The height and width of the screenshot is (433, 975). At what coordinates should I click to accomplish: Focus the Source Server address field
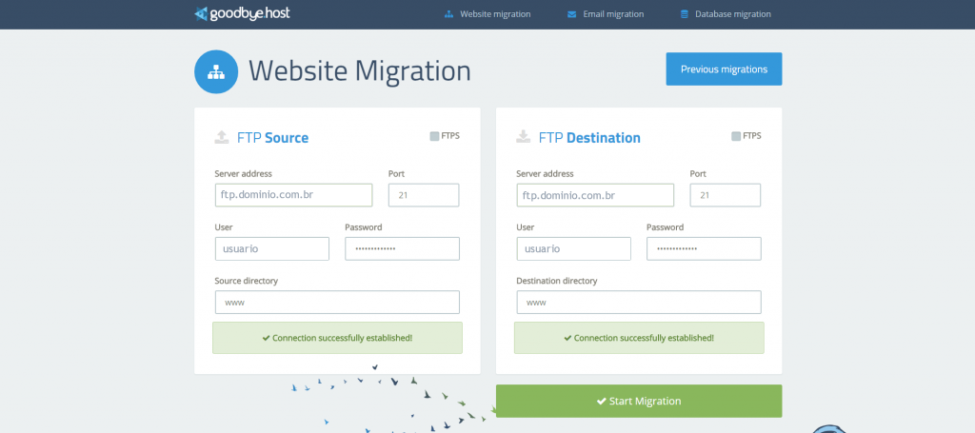[293, 195]
